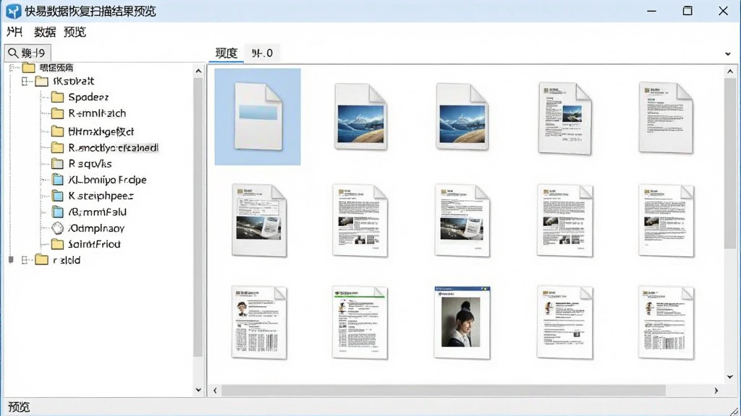
Task: Open the 预览 menu in menu bar
Action: pos(75,32)
